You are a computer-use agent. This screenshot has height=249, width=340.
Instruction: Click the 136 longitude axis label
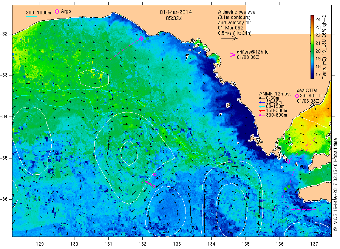[x=280, y=244]
